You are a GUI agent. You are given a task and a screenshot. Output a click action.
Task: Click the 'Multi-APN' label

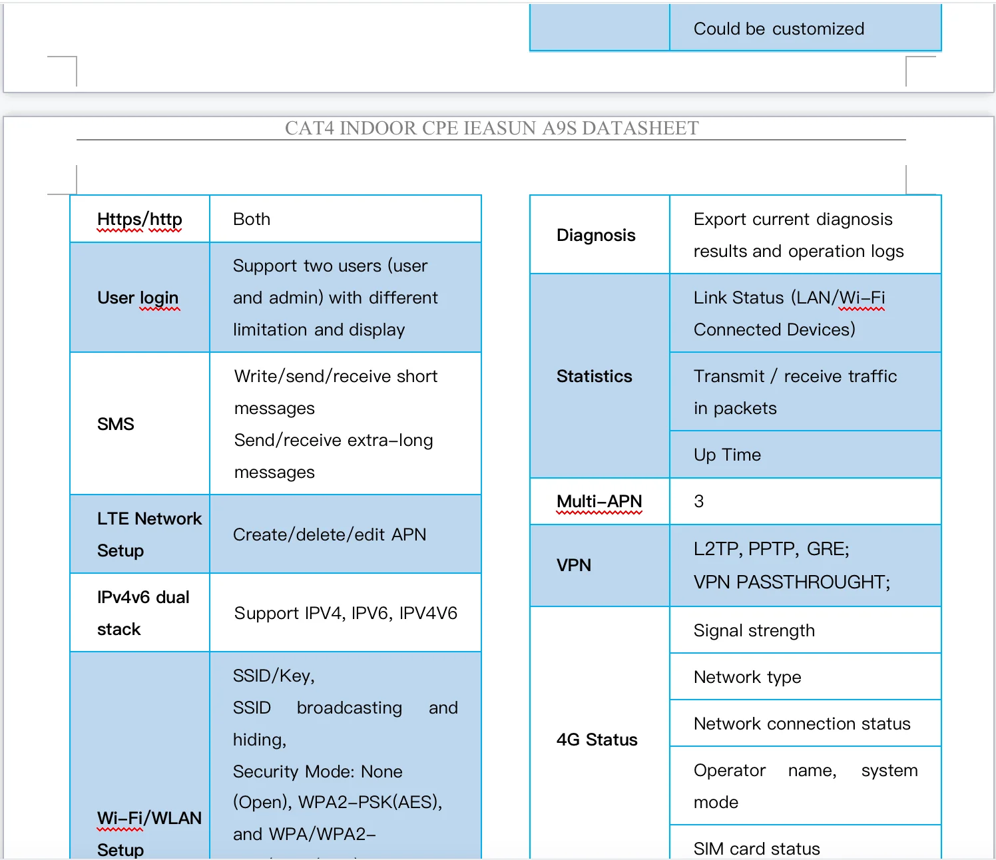599,501
